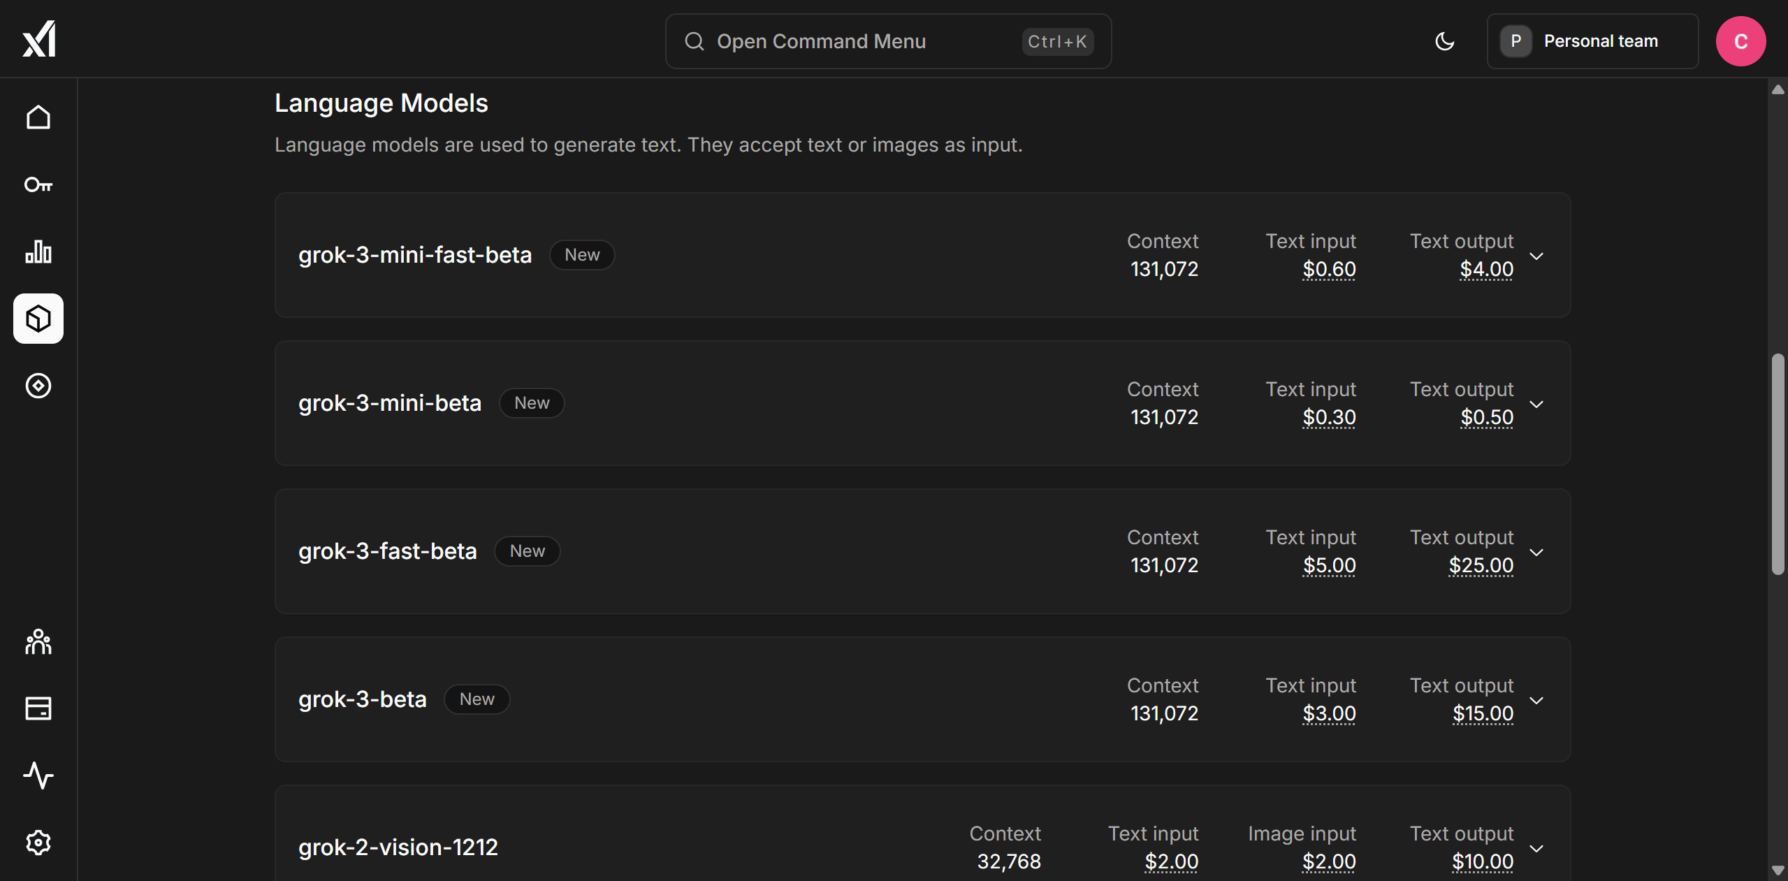Open the settings gear icon
This screenshot has width=1788, height=881.
click(x=38, y=843)
